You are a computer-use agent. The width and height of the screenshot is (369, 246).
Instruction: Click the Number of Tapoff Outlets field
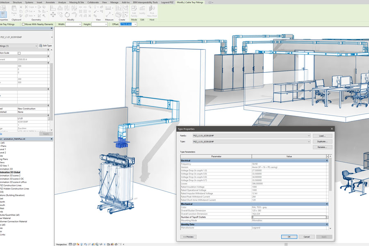pyautogui.click(x=289, y=217)
